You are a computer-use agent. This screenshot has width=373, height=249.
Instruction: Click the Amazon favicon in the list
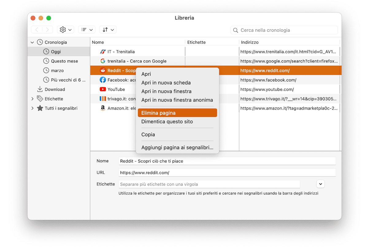[103, 108]
